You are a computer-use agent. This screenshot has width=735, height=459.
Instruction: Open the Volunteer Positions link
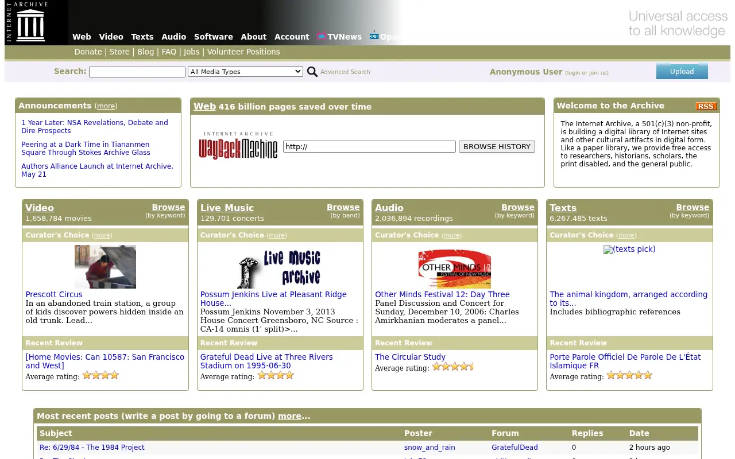pos(243,52)
